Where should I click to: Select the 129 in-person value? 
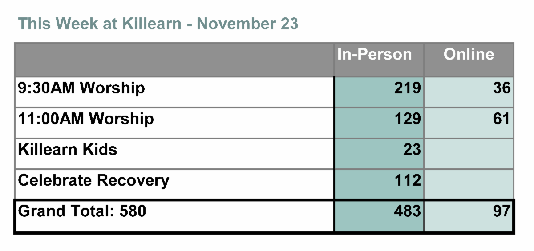[407, 119]
